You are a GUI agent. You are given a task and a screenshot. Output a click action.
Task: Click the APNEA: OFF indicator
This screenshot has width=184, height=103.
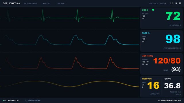(155, 94)
